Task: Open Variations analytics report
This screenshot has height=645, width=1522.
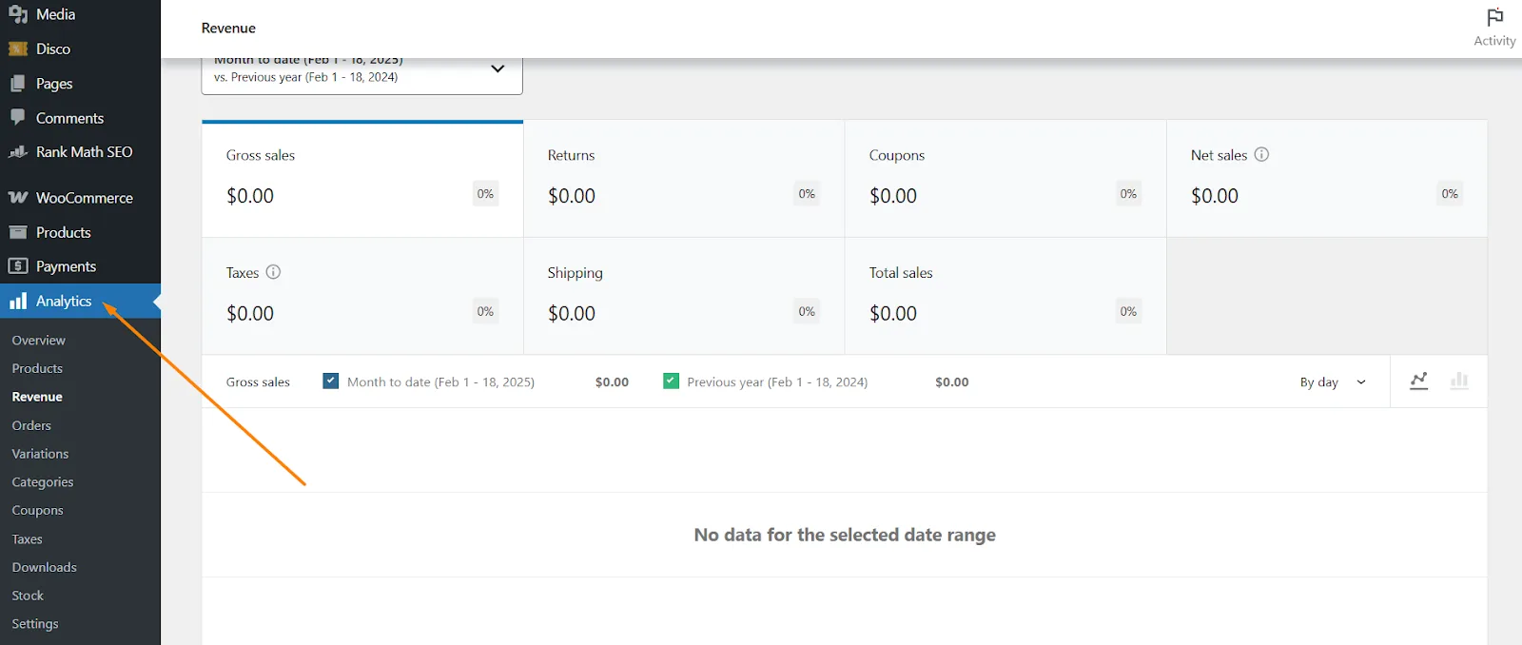Action: coord(40,454)
